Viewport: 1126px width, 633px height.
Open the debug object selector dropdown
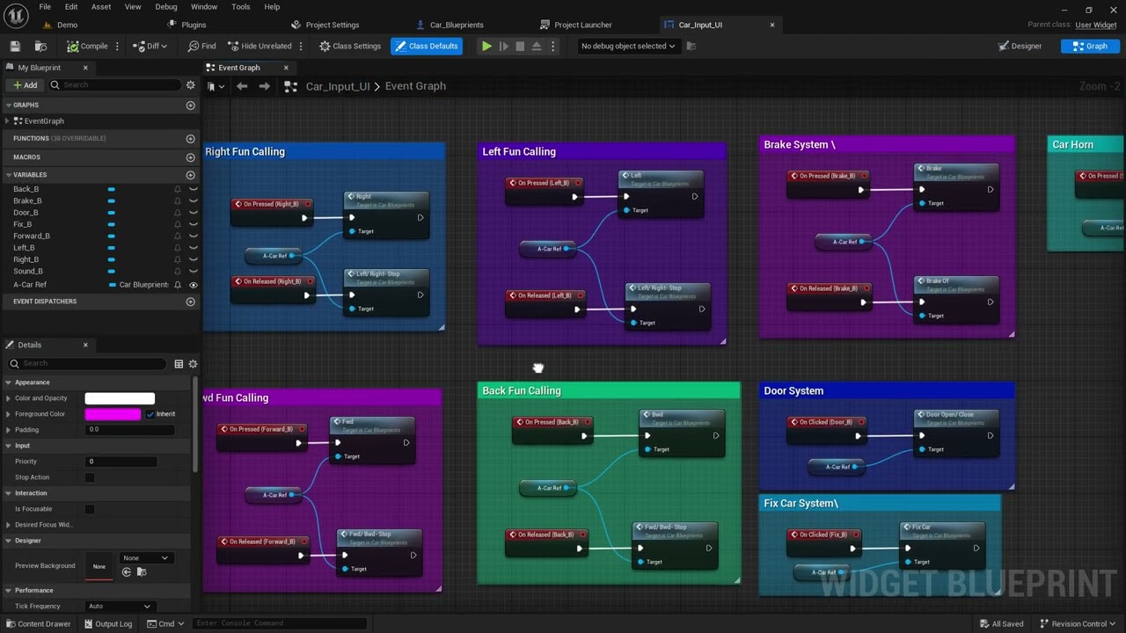(628, 46)
